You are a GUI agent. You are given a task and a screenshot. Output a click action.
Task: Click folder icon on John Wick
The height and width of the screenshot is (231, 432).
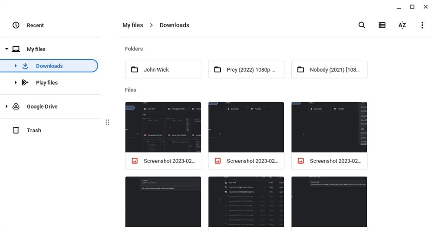tap(134, 69)
